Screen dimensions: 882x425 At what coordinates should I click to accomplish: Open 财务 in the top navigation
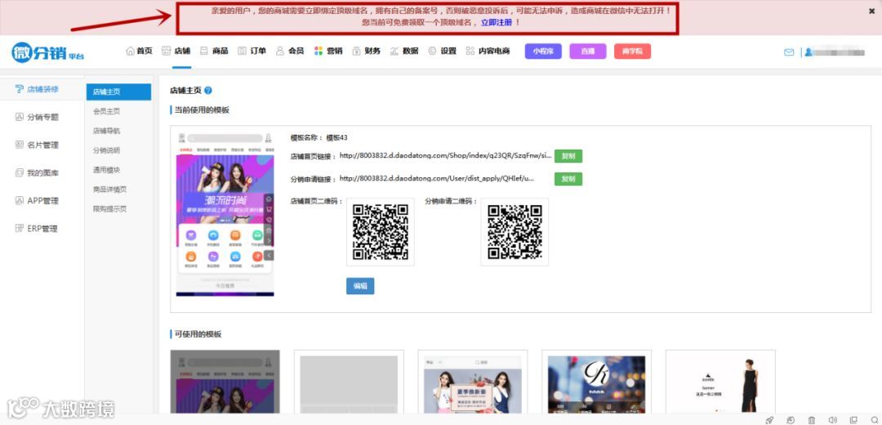click(366, 51)
